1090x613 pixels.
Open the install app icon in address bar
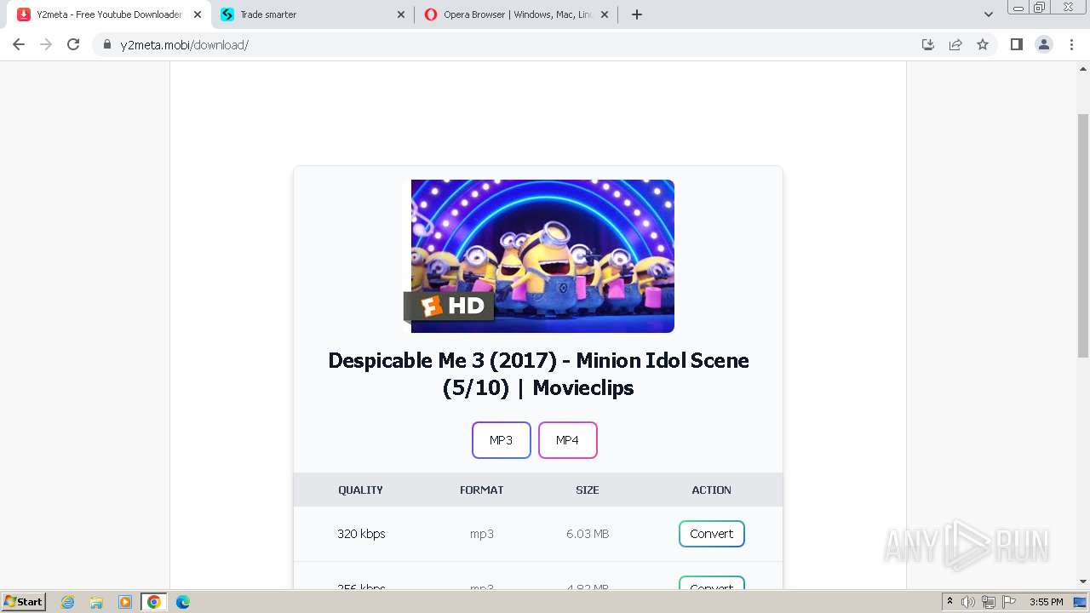coord(928,44)
